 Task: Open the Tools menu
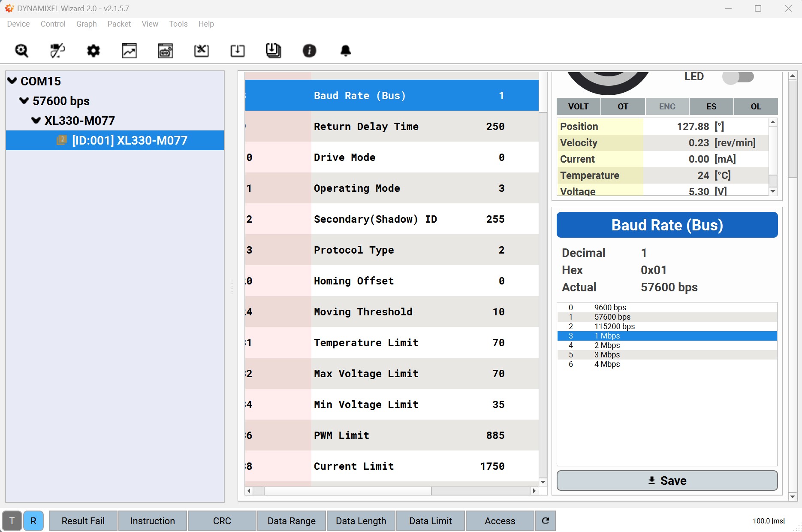coord(178,24)
